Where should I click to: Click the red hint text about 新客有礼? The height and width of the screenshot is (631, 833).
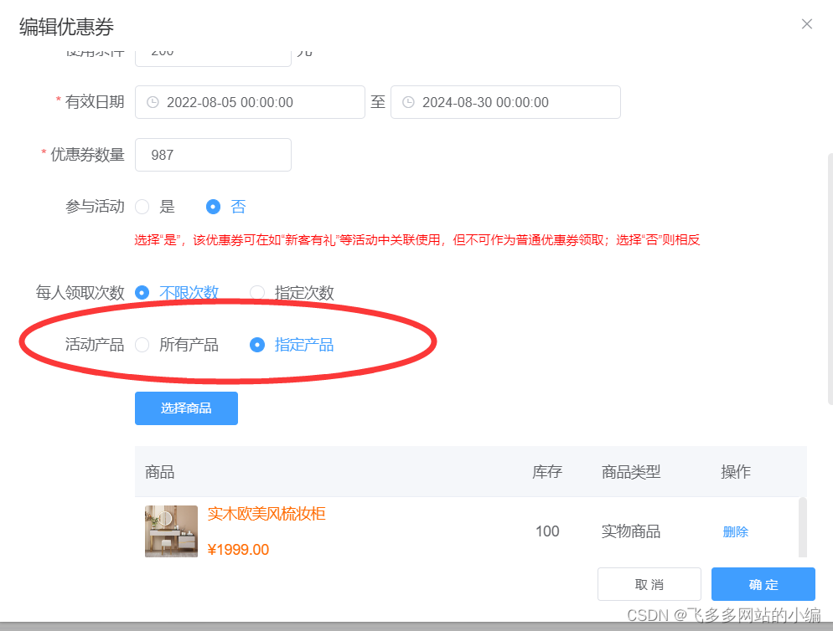click(x=417, y=240)
